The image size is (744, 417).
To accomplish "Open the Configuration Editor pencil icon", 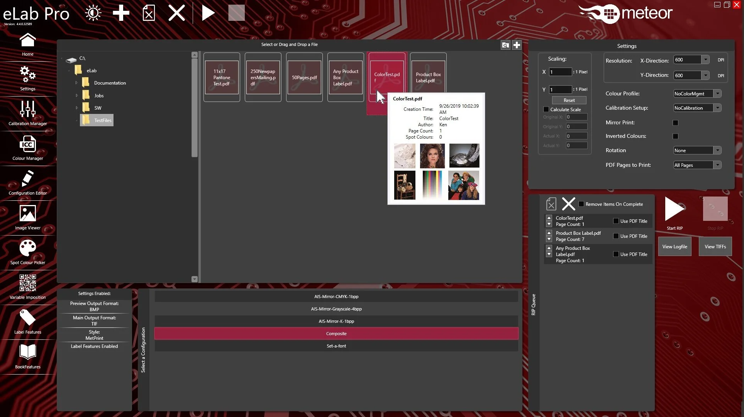I will click(x=27, y=179).
